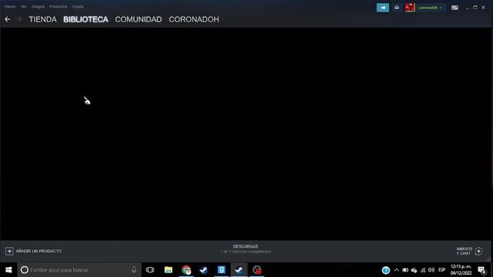
Task: Open AMIGOS Y CHAT text
Action: pos(464,252)
